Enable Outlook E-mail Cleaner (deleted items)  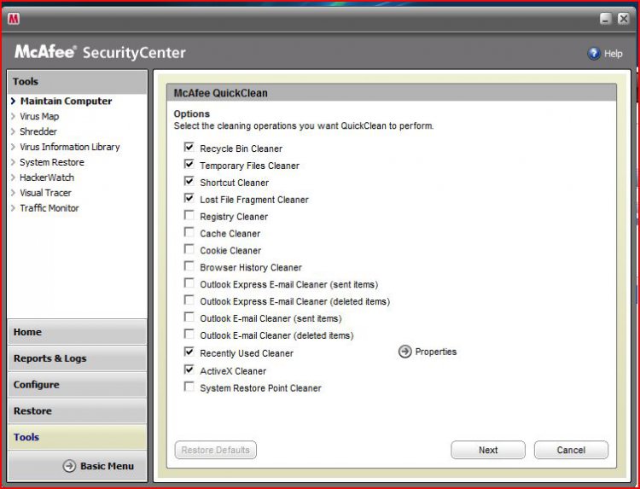point(189,334)
